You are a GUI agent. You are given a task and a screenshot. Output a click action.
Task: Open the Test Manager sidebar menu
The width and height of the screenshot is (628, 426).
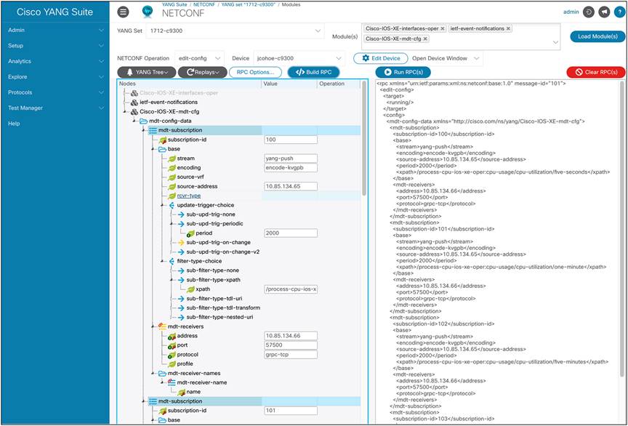click(55, 108)
